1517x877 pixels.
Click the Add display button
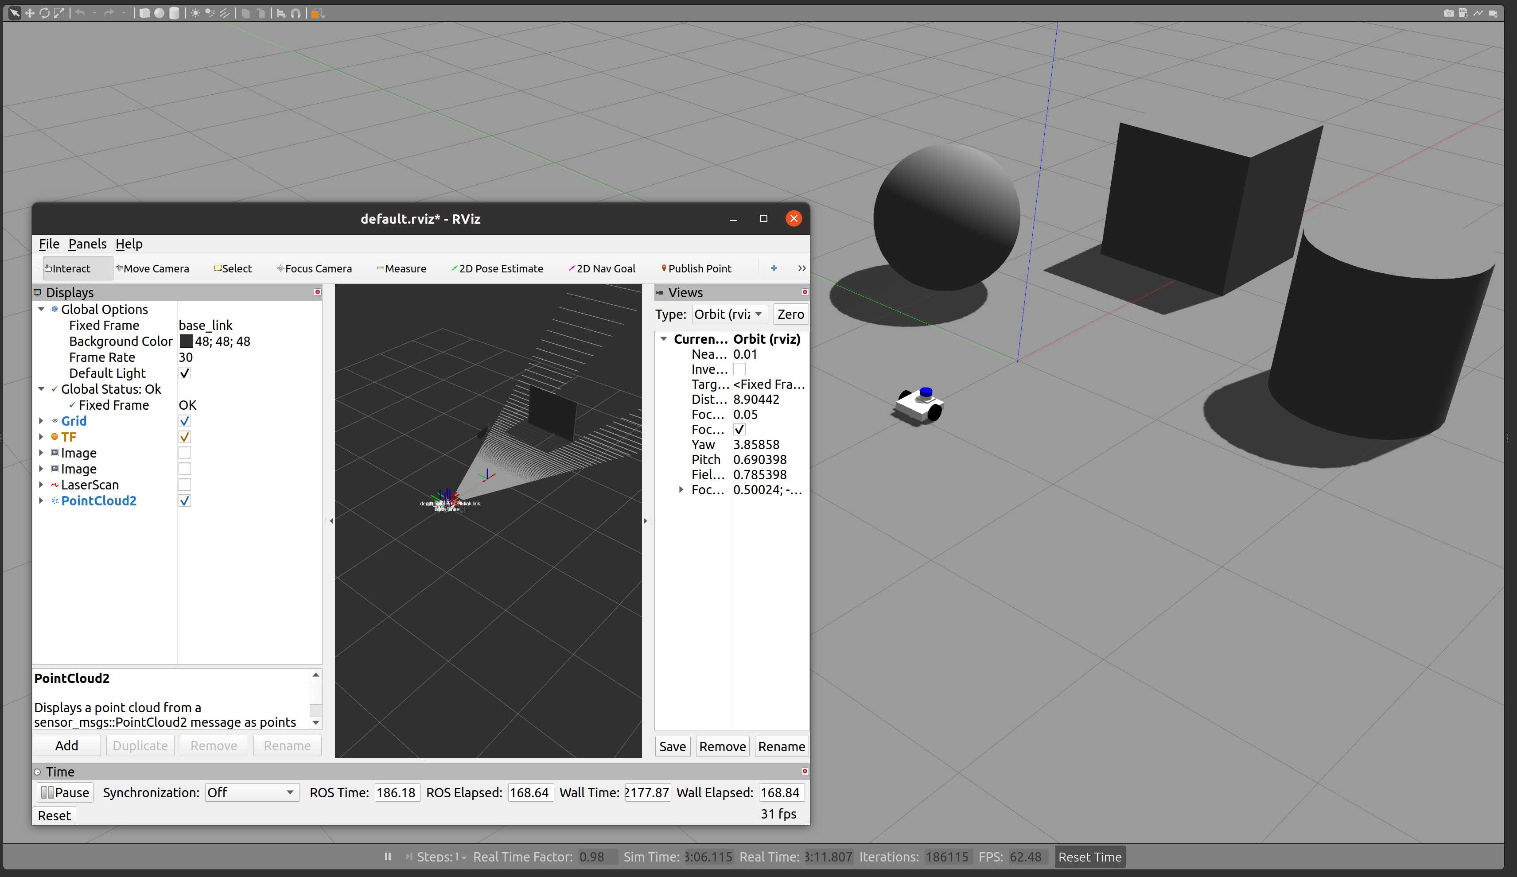tap(67, 746)
